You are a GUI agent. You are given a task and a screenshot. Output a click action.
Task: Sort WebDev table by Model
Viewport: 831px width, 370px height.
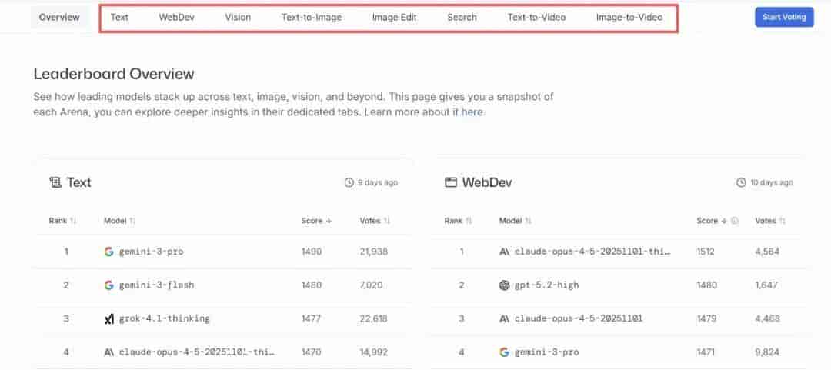pos(528,221)
